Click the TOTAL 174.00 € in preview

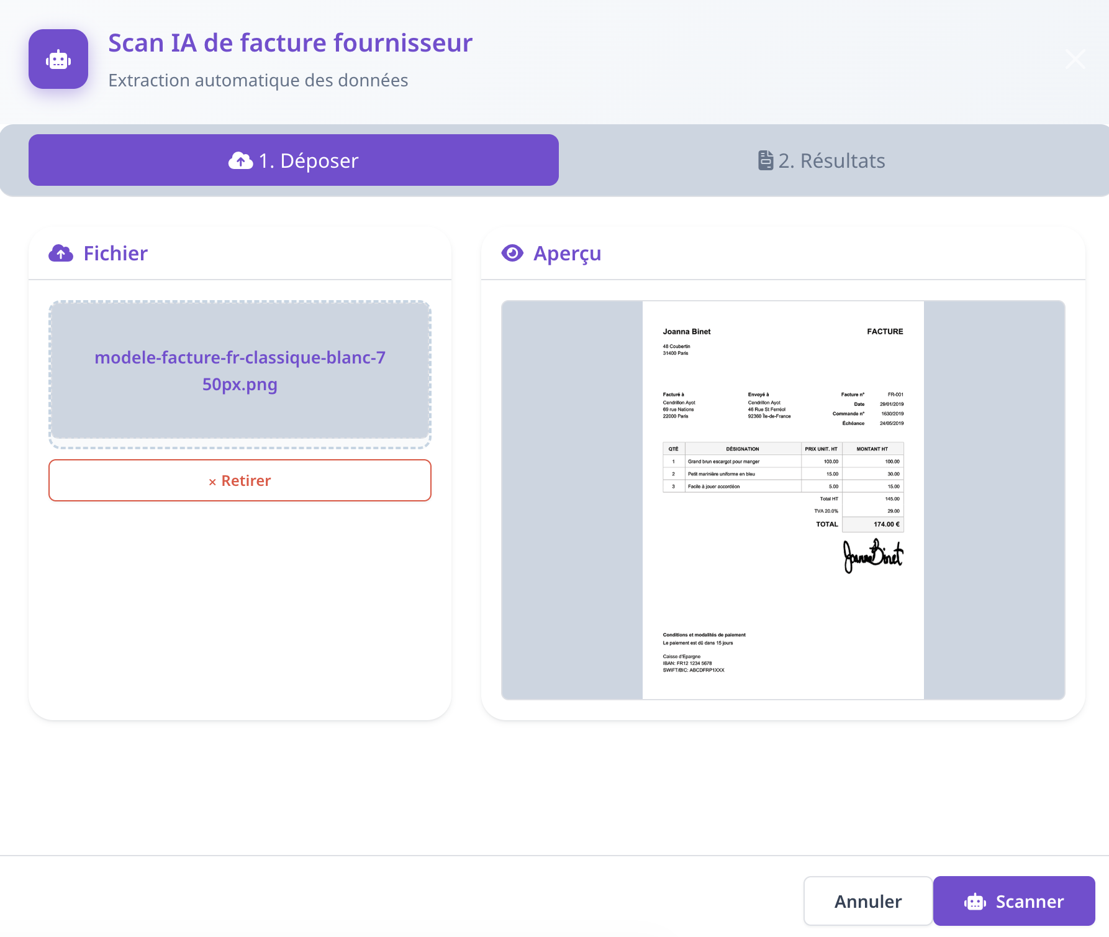coord(859,524)
